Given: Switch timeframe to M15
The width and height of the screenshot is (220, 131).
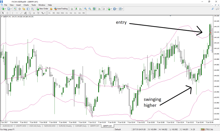Looking at the screenshot, I should (58, 13).
